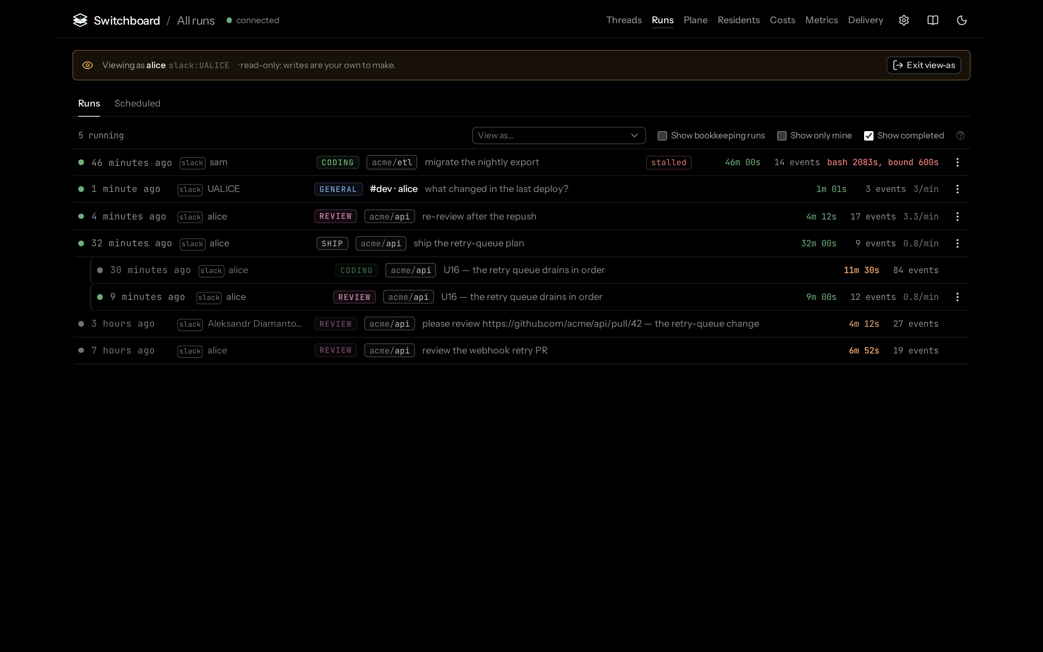Select the Runs sub-tab

point(89,104)
